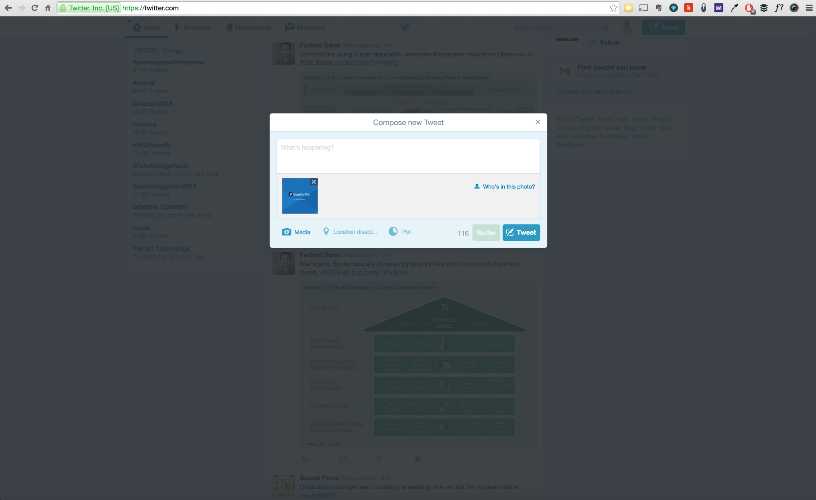Add a Poll to the tweet
The image size is (816, 500).
pos(407,232)
